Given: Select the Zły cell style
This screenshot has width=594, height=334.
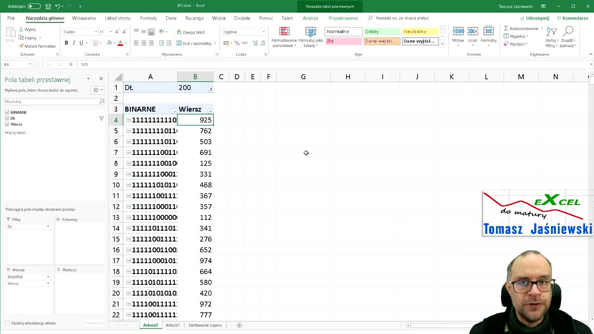Looking at the screenshot, I should click(343, 41).
